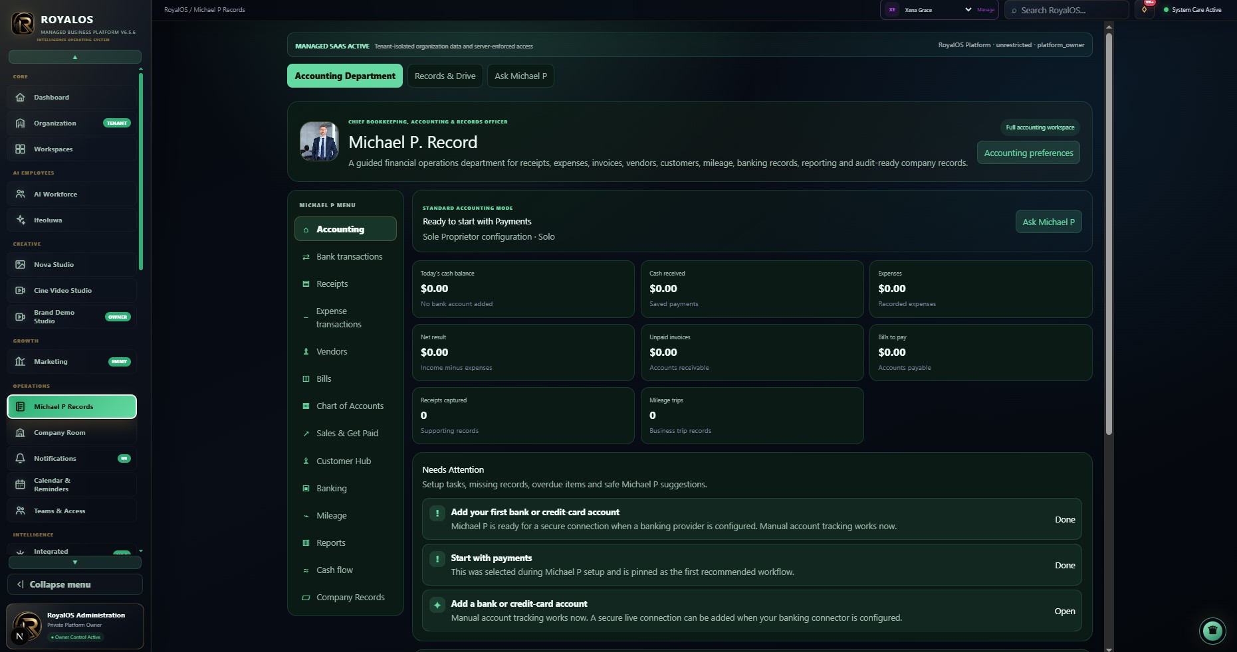Viewport: 1237px width, 652px height.
Task: Open Dashboard from the home icon
Action: coord(20,97)
